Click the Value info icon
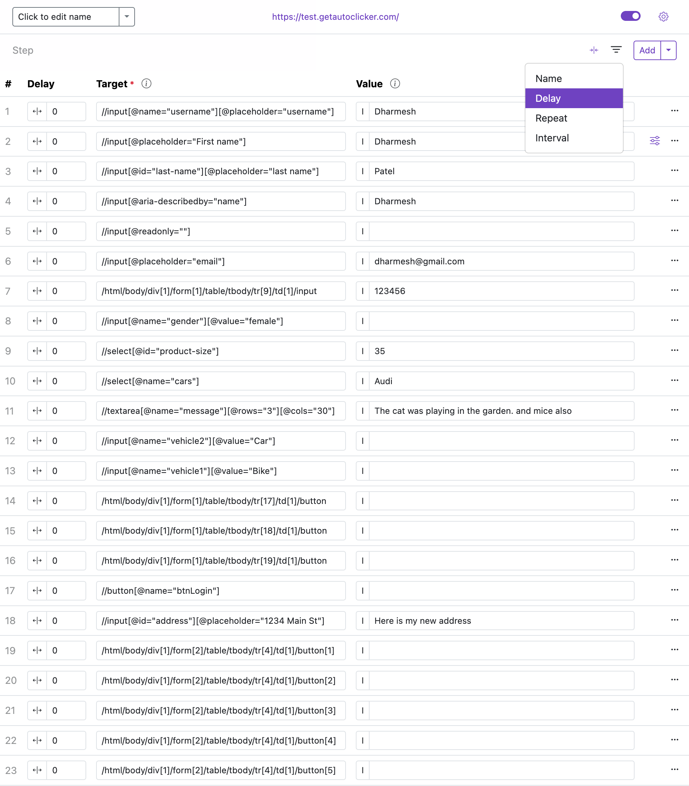This screenshot has height=786, width=689. [x=395, y=83]
